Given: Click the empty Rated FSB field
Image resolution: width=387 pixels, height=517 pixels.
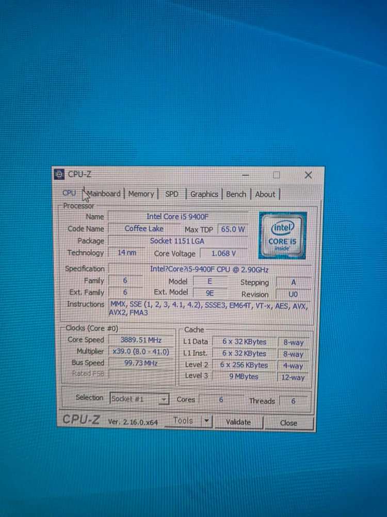Looking at the screenshot, I should pyautogui.click(x=141, y=374).
